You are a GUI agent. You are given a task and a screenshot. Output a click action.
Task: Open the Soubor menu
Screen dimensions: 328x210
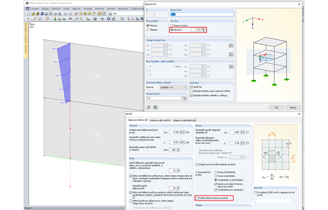coord(35,9)
